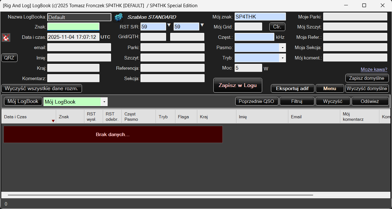The image size is (392, 209).
Task: Click Poprzednie QSO button
Action: tap(256, 101)
